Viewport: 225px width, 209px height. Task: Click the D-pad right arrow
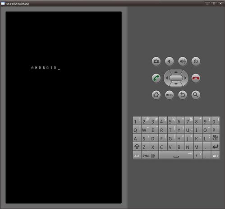pos(185,78)
